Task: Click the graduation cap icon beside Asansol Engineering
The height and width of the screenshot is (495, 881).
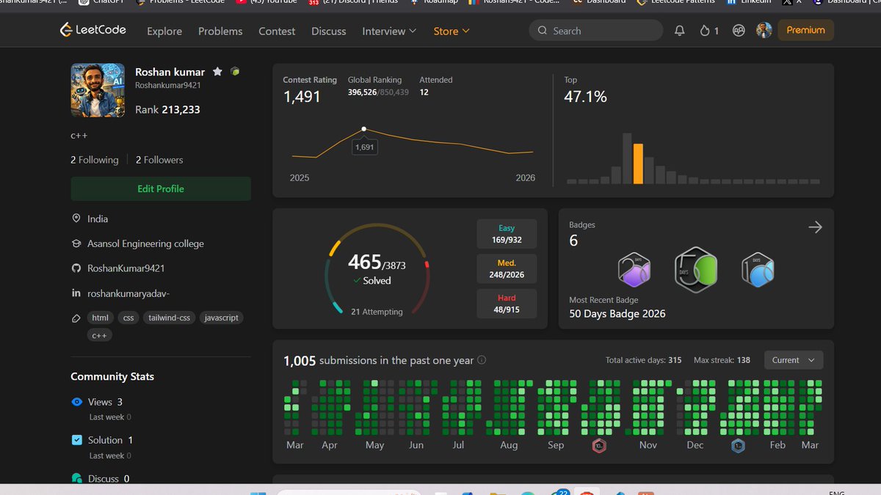Action: tap(76, 243)
